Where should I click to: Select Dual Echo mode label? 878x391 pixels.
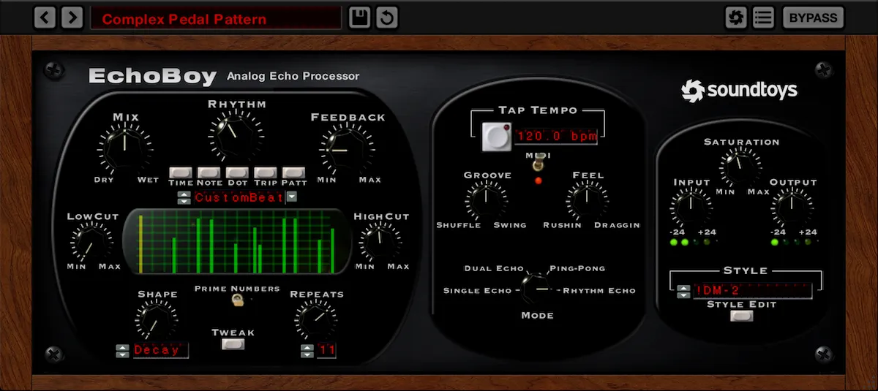point(493,269)
